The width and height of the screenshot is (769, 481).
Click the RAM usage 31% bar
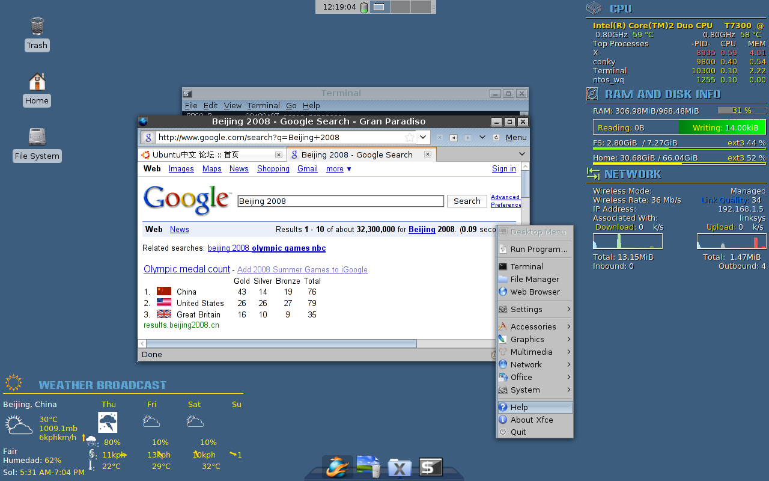tap(742, 111)
